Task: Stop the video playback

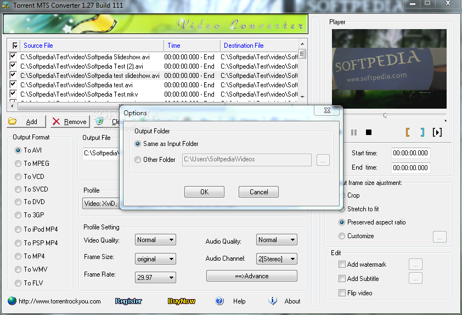Action: click(369, 132)
